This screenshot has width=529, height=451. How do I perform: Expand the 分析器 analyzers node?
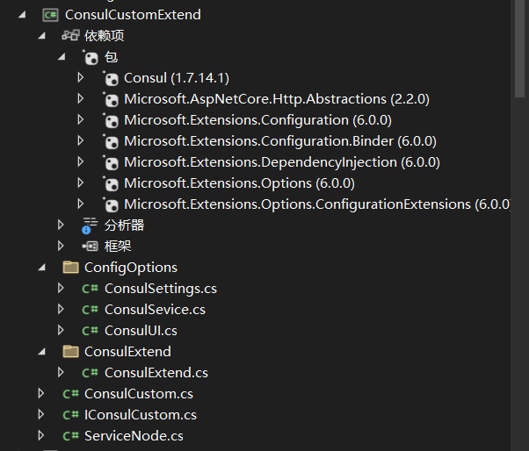(61, 225)
